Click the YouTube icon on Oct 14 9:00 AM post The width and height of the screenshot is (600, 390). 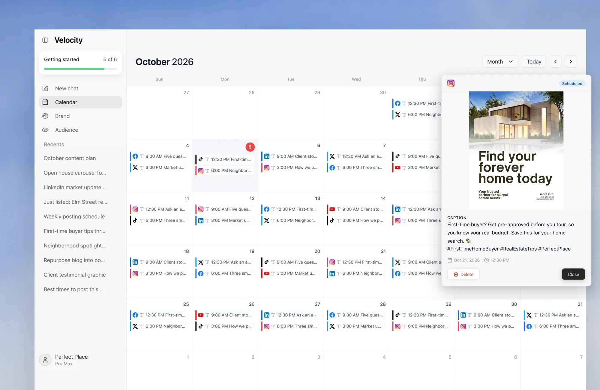(332, 209)
